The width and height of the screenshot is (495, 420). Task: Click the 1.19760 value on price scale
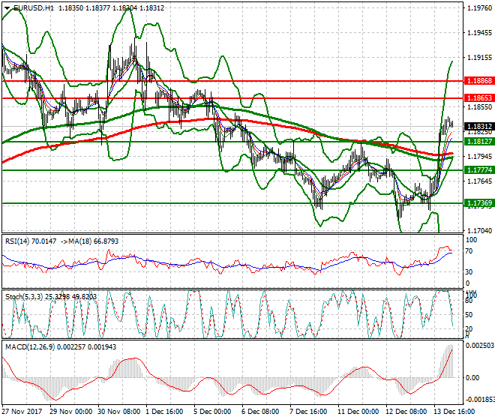477,9
